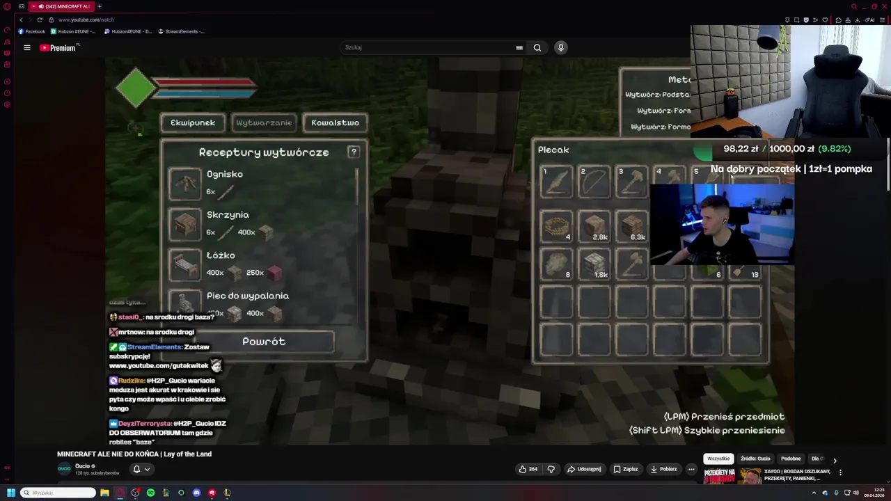Click the Udostępnij share button
Screen dimensions: 891x501
point(584,469)
